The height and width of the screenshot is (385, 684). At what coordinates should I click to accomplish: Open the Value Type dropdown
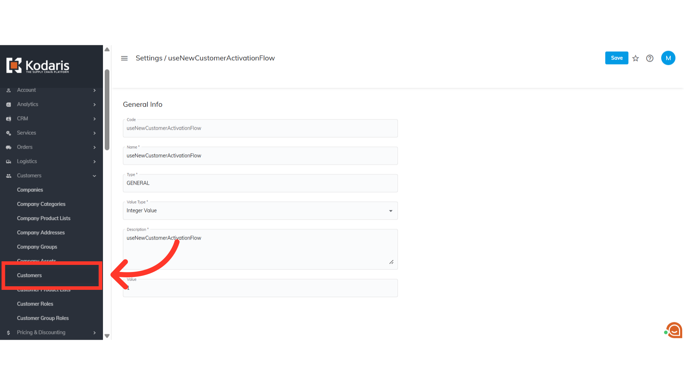point(260,211)
